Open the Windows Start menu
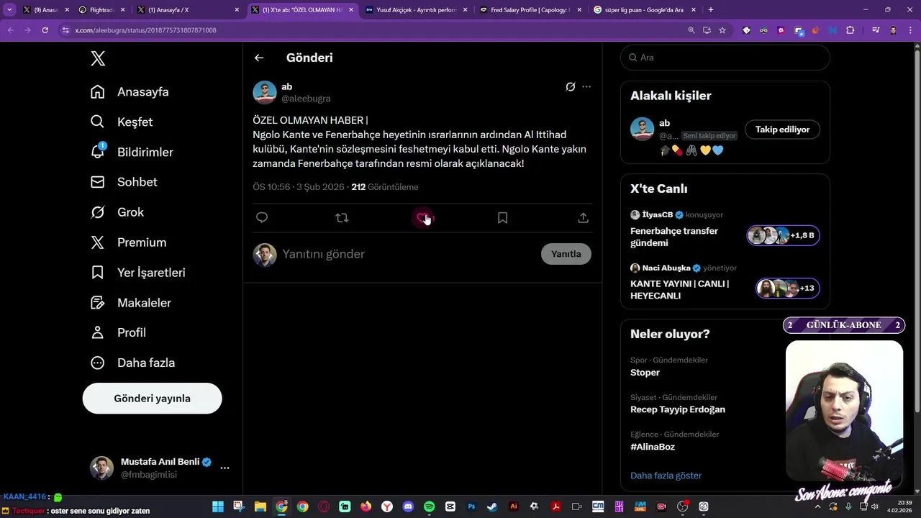The width and height of the screenshot is (921, 518). coord(218,506)
